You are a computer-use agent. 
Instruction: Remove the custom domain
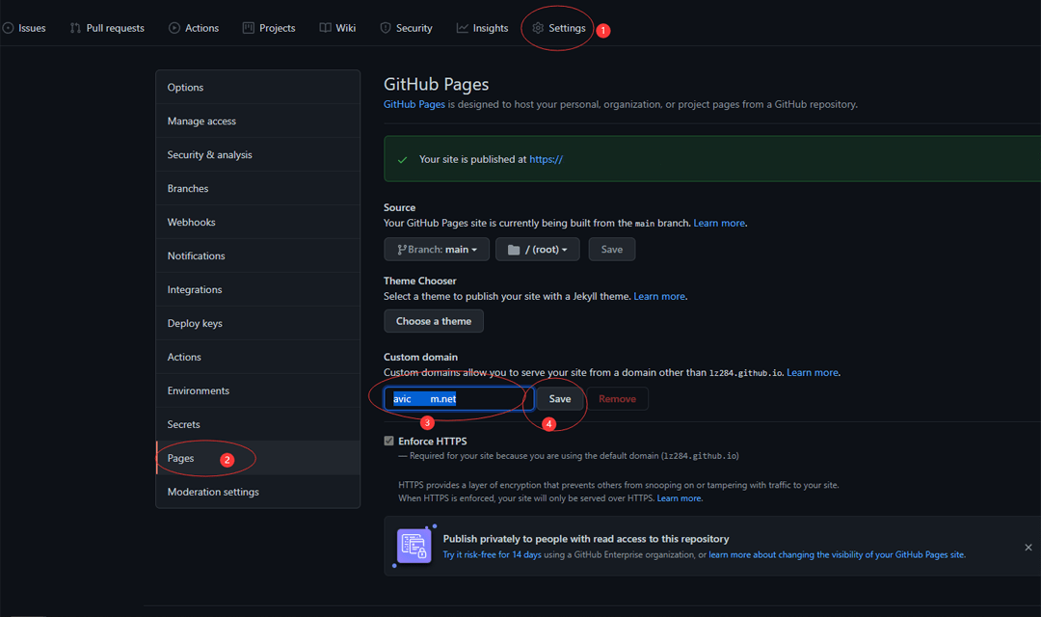(x=617, y=399)
